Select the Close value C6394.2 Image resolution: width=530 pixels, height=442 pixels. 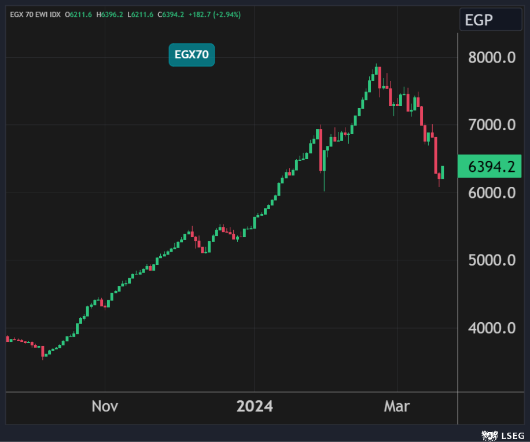click(172, 13)
